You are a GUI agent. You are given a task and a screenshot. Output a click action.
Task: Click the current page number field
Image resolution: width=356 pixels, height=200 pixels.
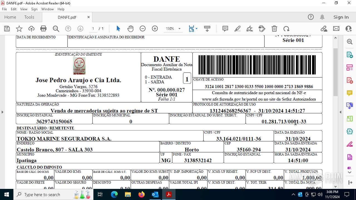pos(93,29)
